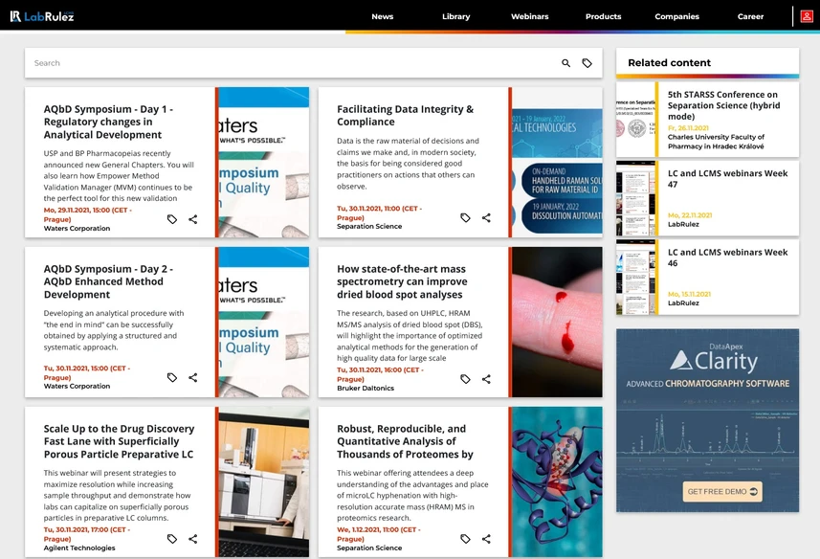
Task: Share the dried blood spot analyses webinar
Action: (x=486, y=379)
